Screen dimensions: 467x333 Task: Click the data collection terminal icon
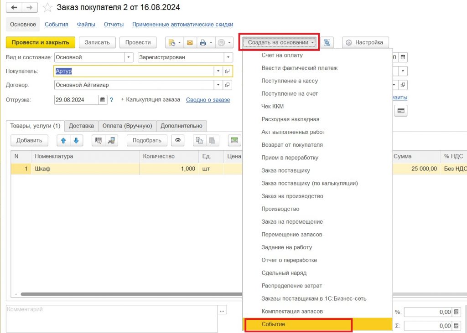pos(111,140)
